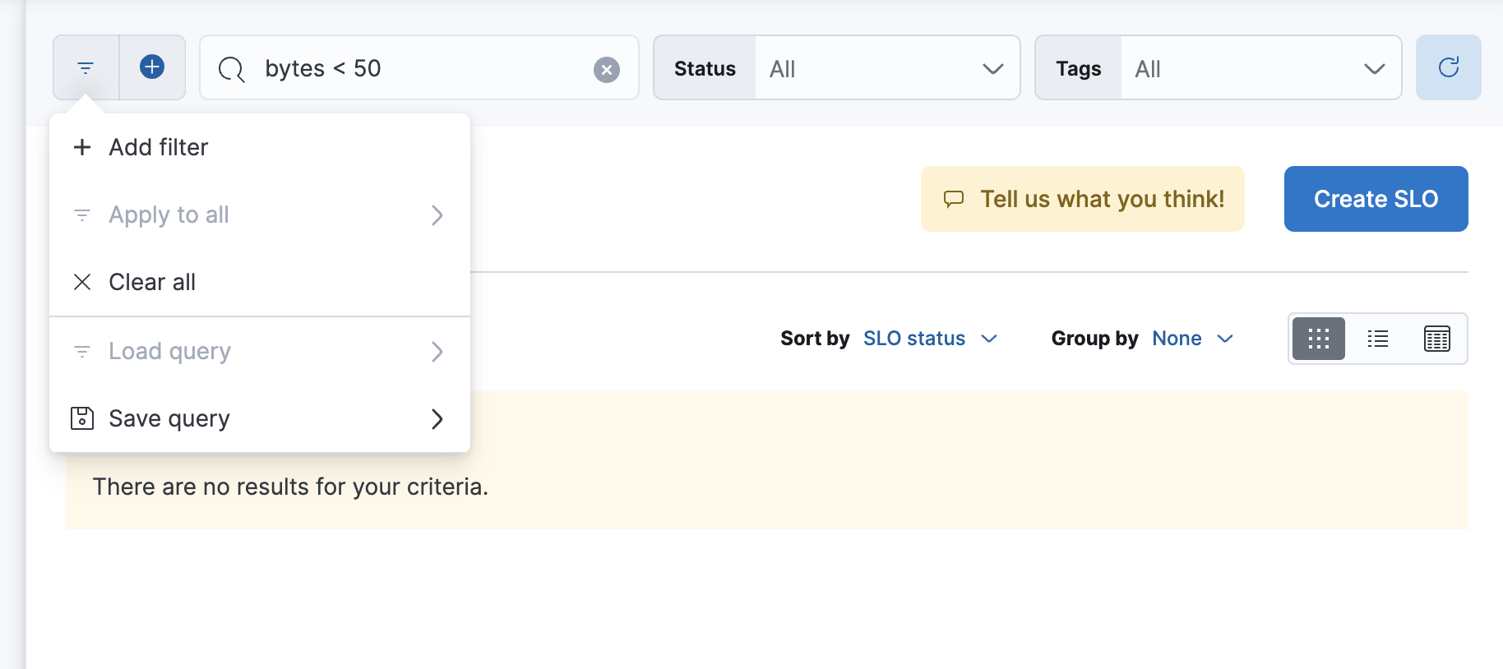
Task: Click the refresh button
Action: 1448,67
